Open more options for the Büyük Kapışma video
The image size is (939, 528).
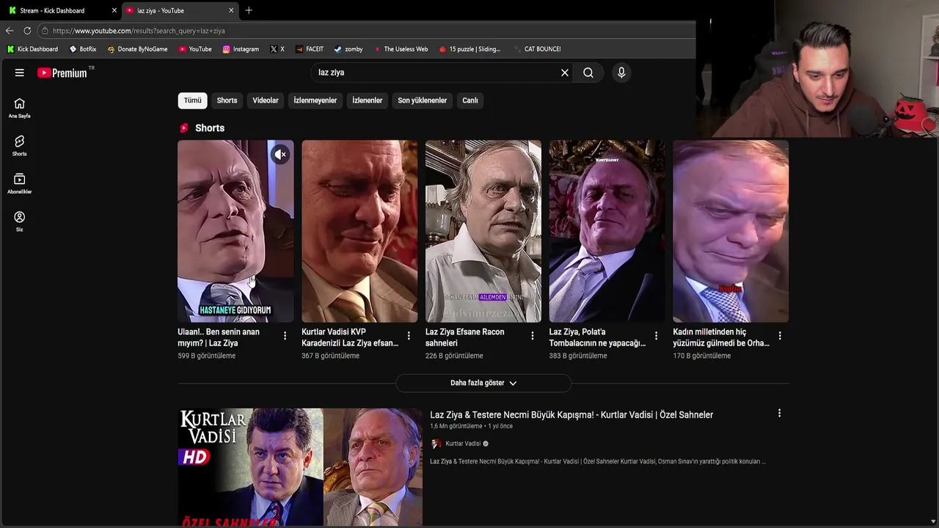point(779,414)
